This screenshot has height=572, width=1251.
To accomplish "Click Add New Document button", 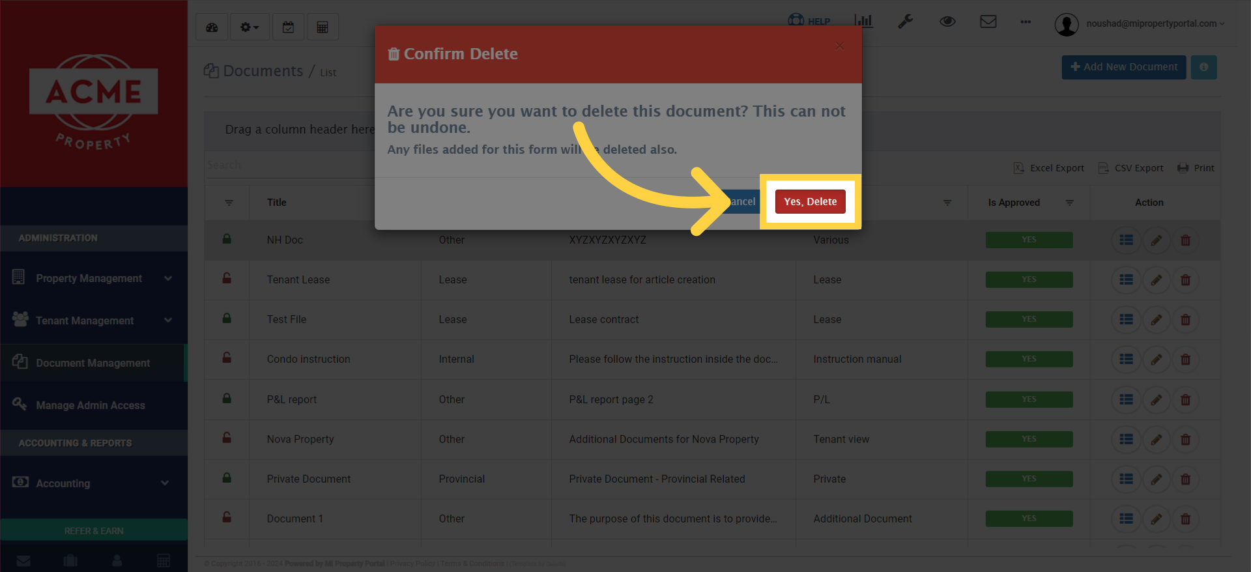I will [x=1124, y=67].
